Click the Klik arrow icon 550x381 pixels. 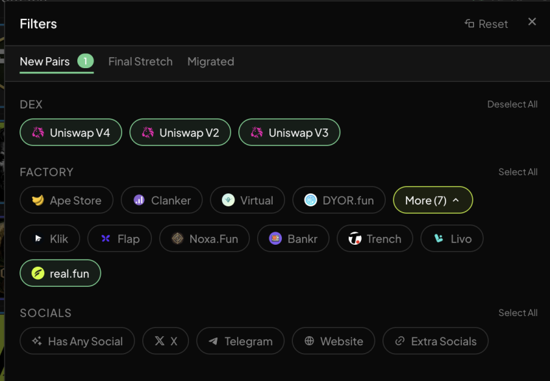click(38, 239)
